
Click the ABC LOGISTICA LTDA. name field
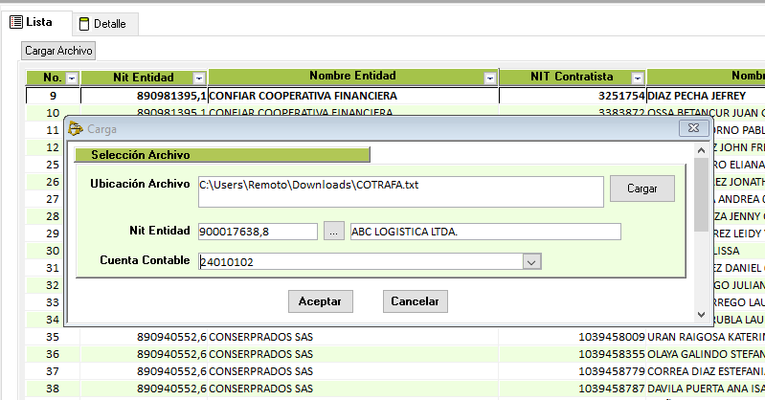tap(485, 232)
